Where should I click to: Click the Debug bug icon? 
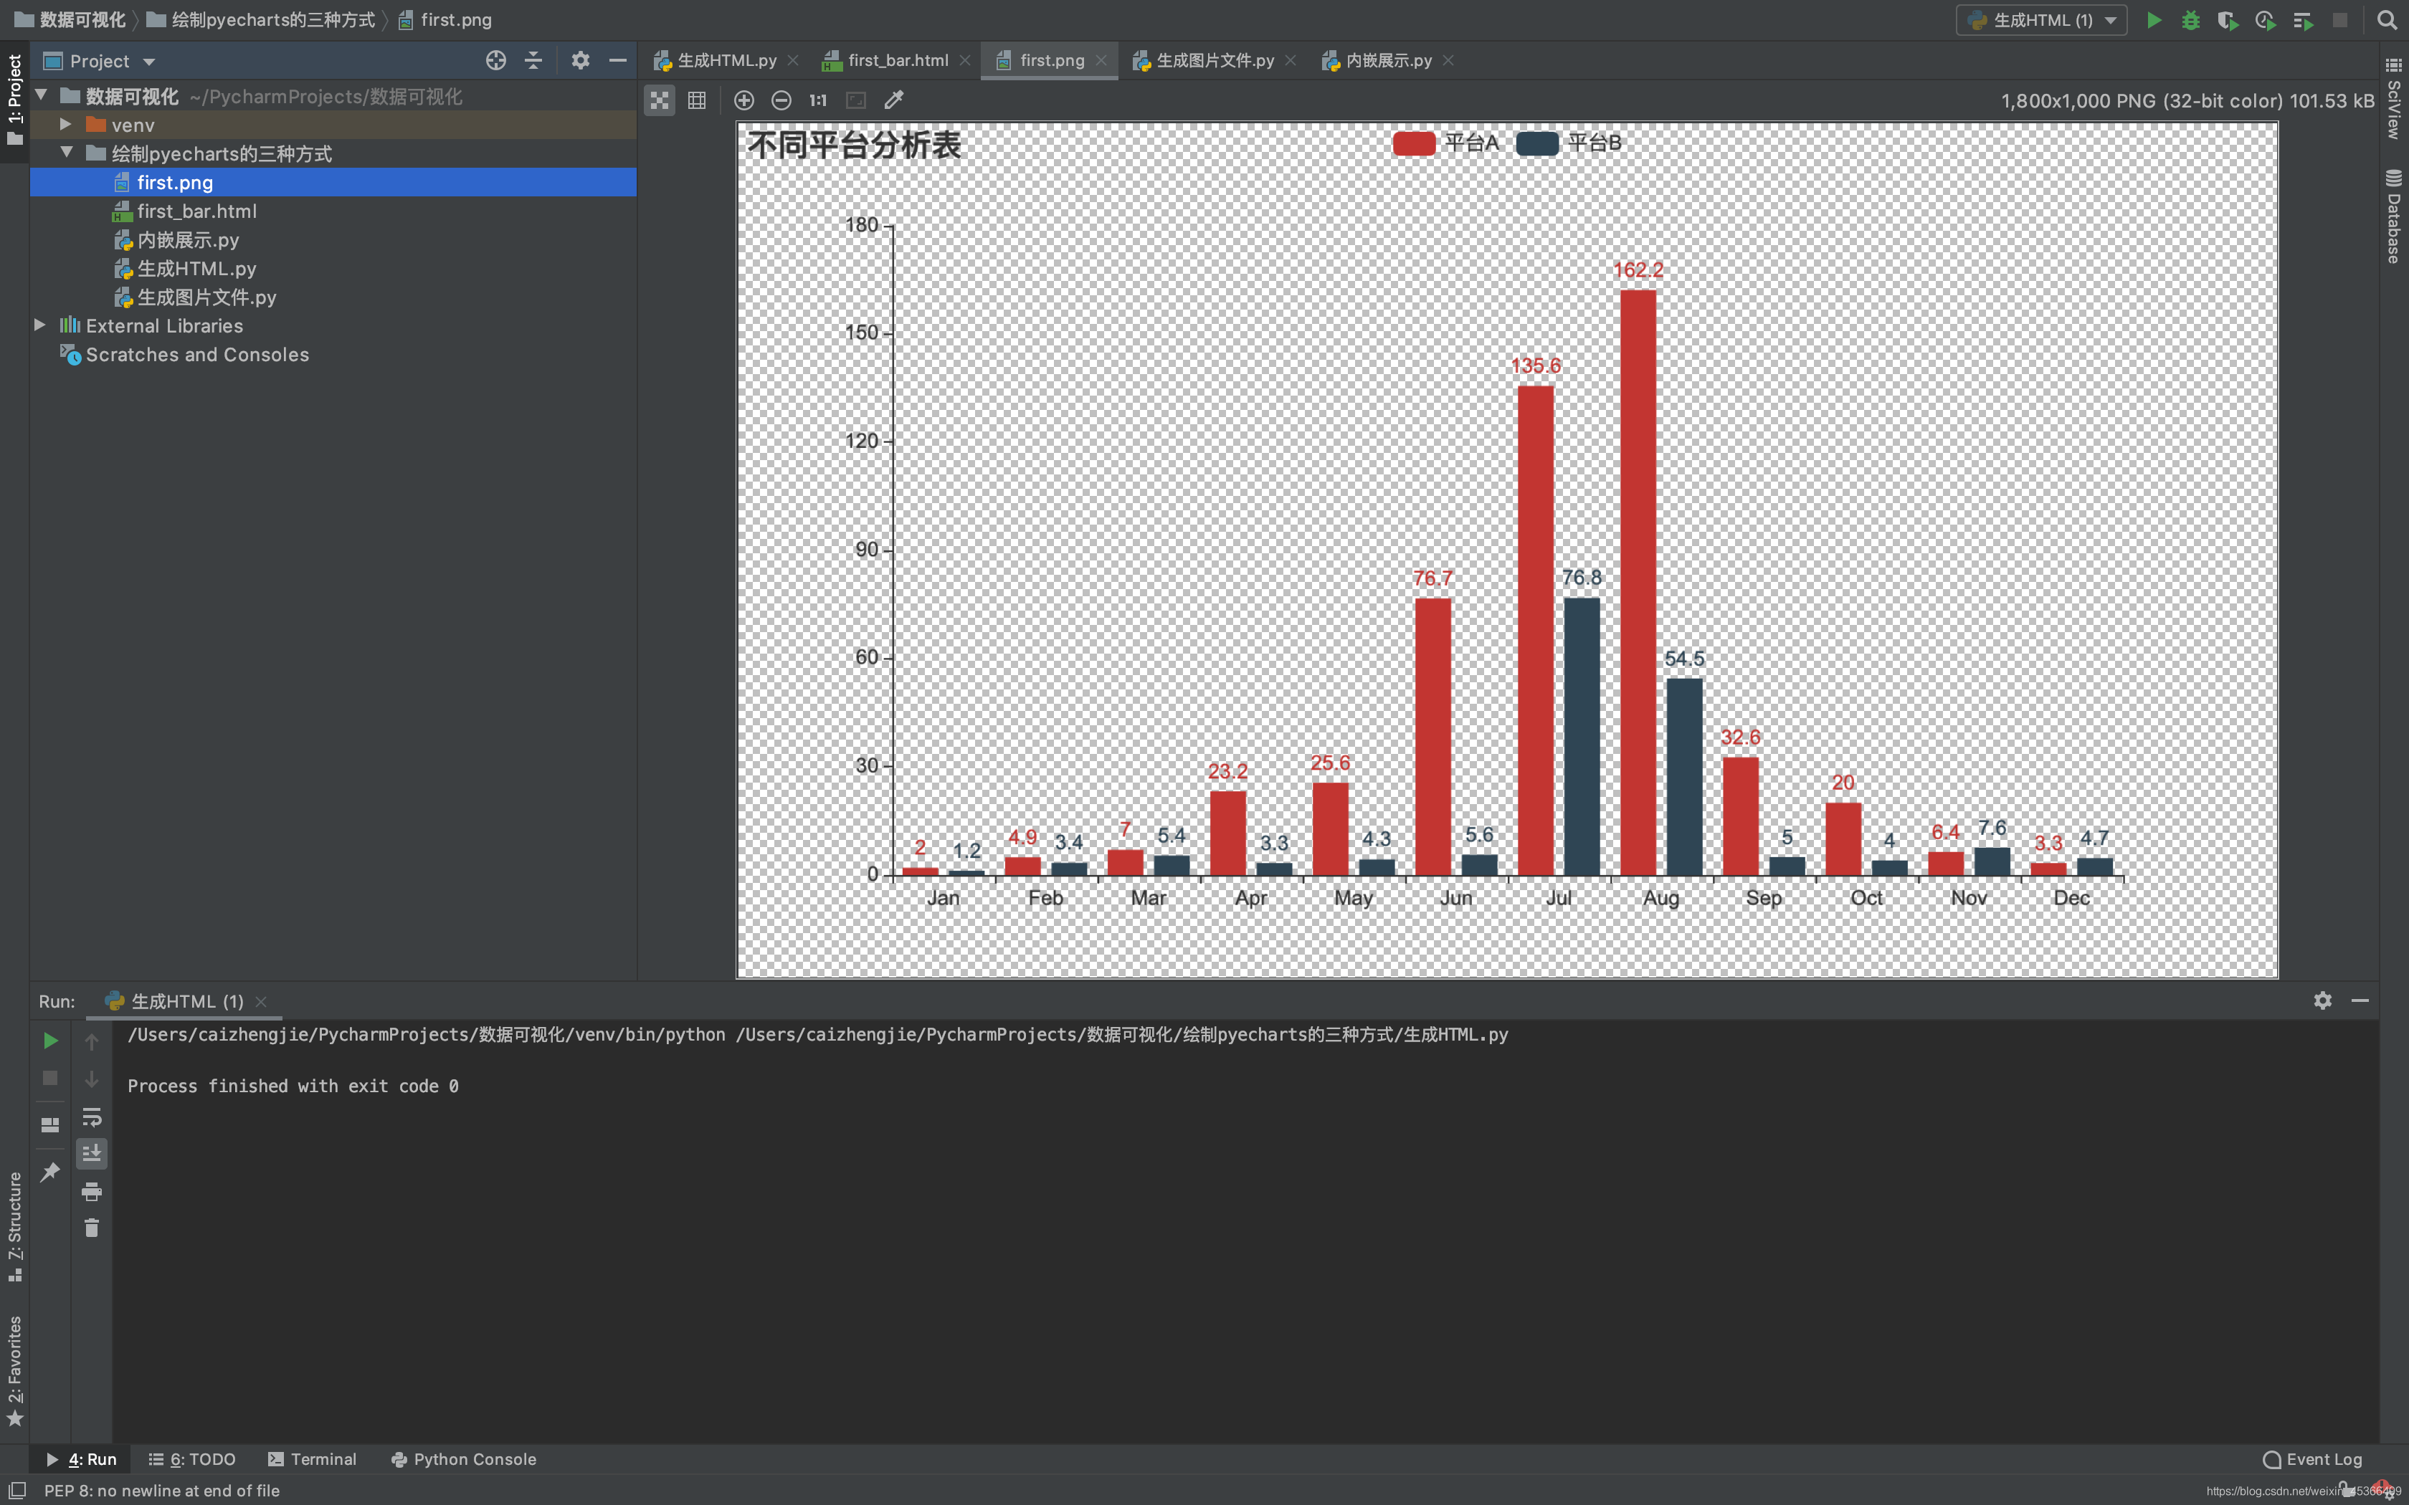pyautogui.click(x=2190, y=20)
